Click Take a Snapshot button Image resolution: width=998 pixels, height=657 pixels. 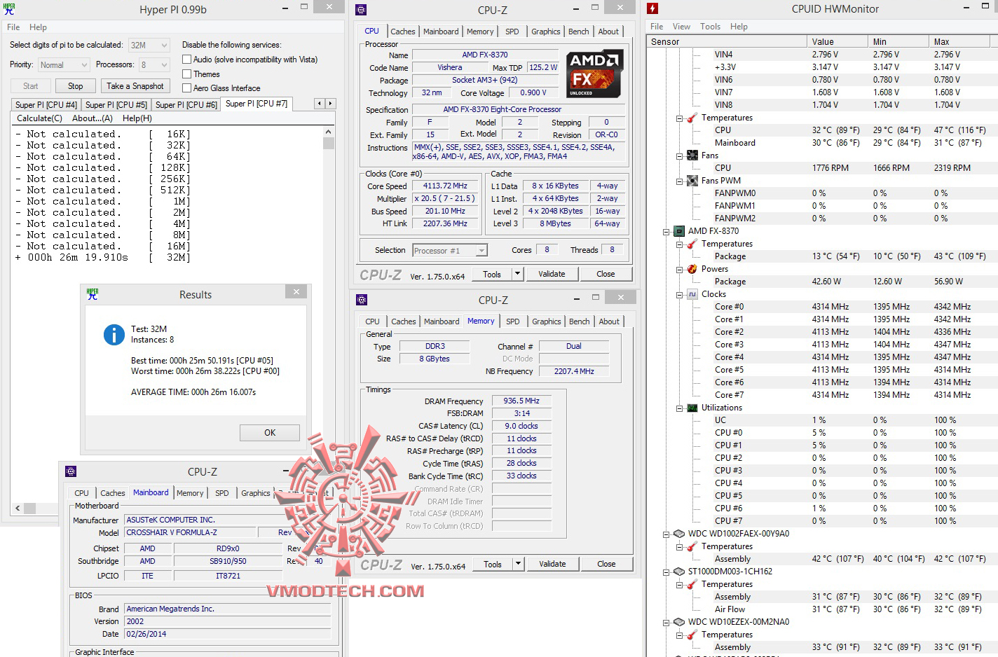click(x=135, y=86)
